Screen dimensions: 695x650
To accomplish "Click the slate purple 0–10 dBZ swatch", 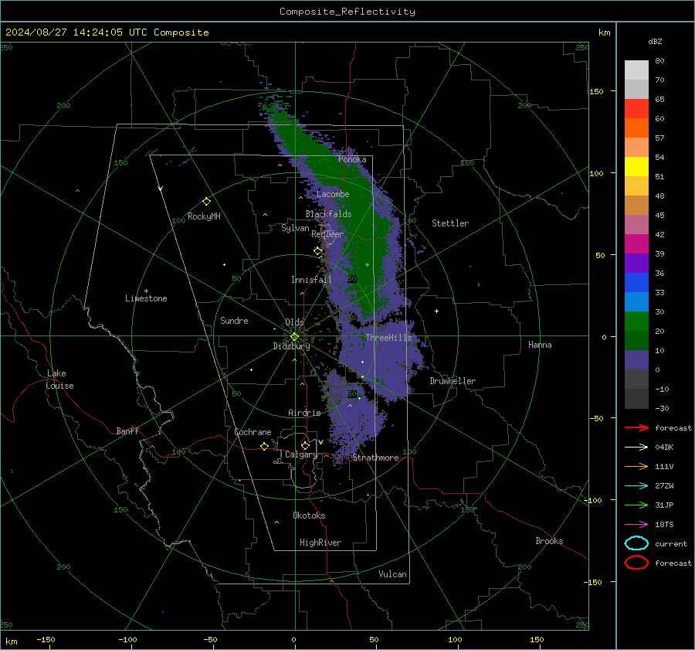I will tap(636, 360).
